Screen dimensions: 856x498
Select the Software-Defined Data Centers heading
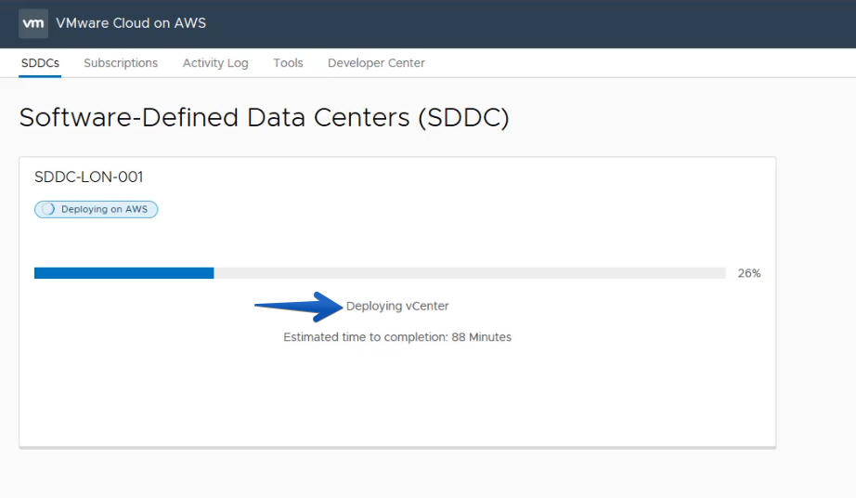click(265, 117)
